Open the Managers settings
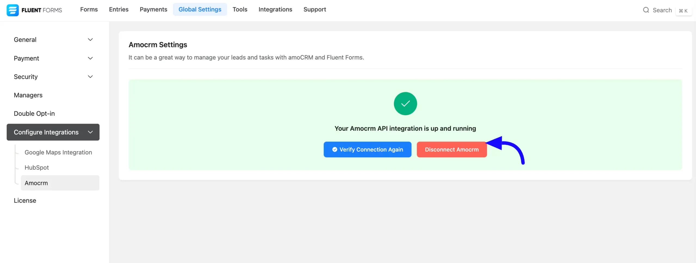 tap(53, 95)
